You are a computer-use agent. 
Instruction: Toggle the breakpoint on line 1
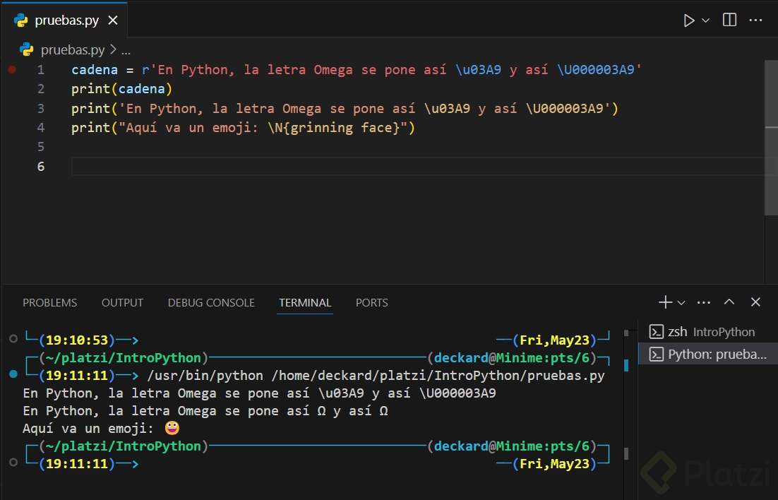point(12,70)
